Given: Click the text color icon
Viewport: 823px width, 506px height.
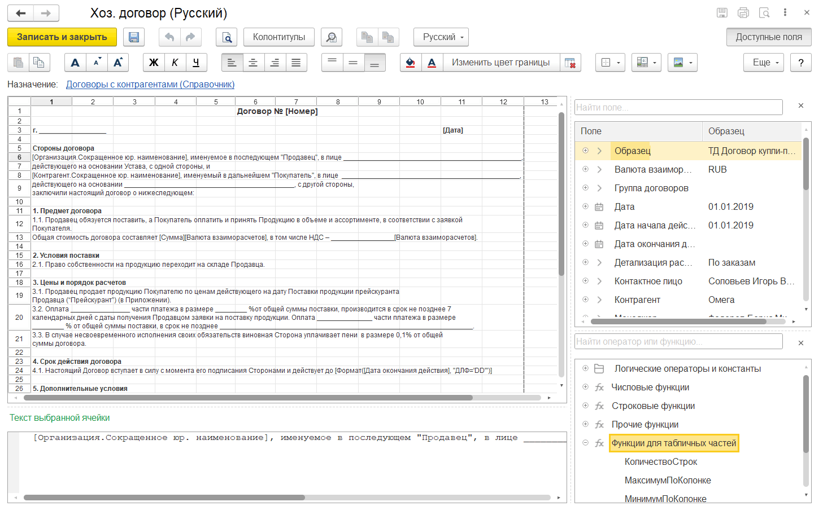Looking at the screenshot, I should click(432, 63).
